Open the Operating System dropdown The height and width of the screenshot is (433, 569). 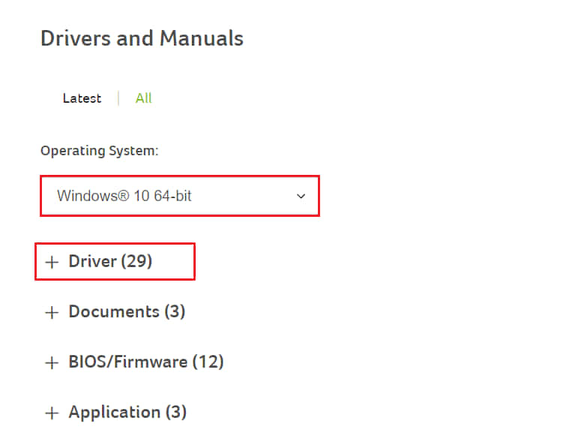180,196
